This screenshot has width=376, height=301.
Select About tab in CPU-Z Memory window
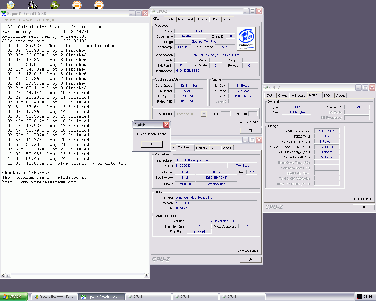pos(340,96)
